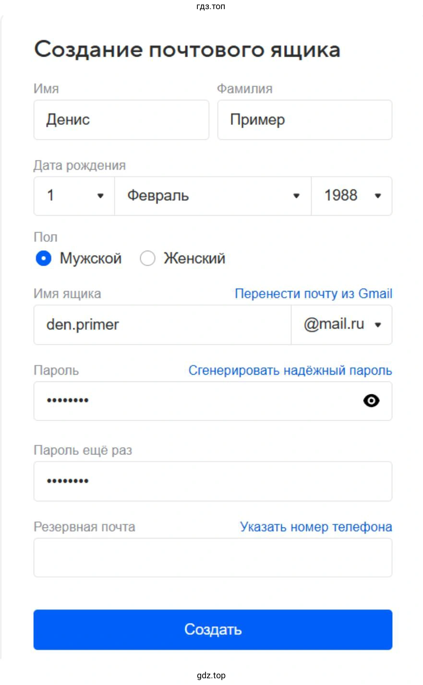Click the гдз.топ header text
This screenshot has height=685, width=423.
tap(211, 6)
